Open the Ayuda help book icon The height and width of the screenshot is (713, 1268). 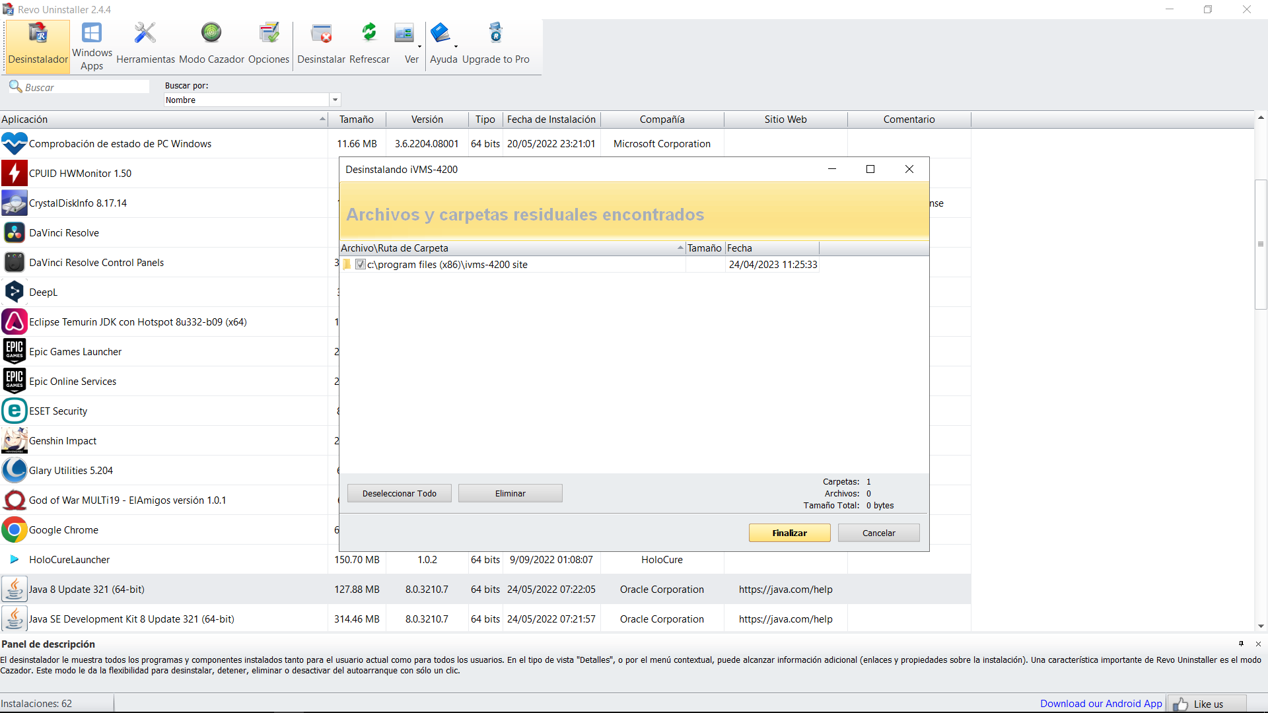click(x=440, y=33)
